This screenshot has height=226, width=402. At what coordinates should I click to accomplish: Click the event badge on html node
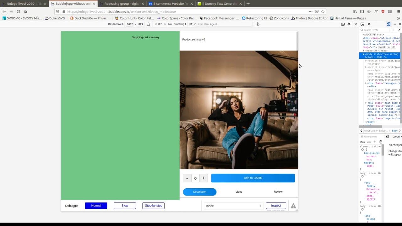coord(382,47)
